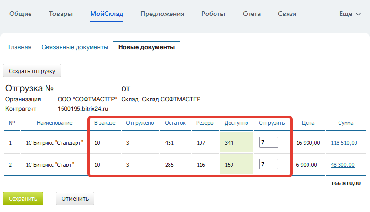The image size is (370, 212).
Task: Switch to Связанные документы sub-tab
Action: tap(75, 47)
